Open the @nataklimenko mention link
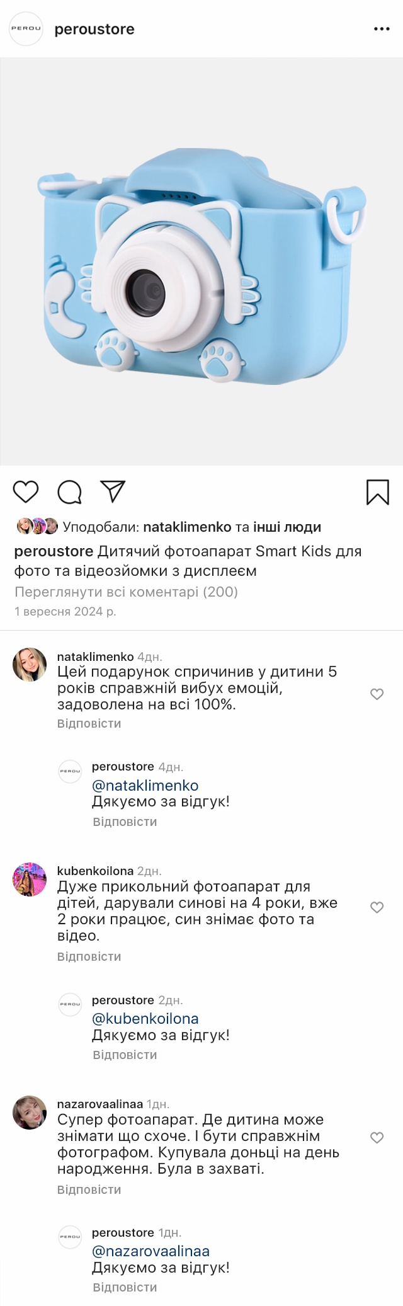Screen dimensions: 403x1306 click(x=145, y=786)
